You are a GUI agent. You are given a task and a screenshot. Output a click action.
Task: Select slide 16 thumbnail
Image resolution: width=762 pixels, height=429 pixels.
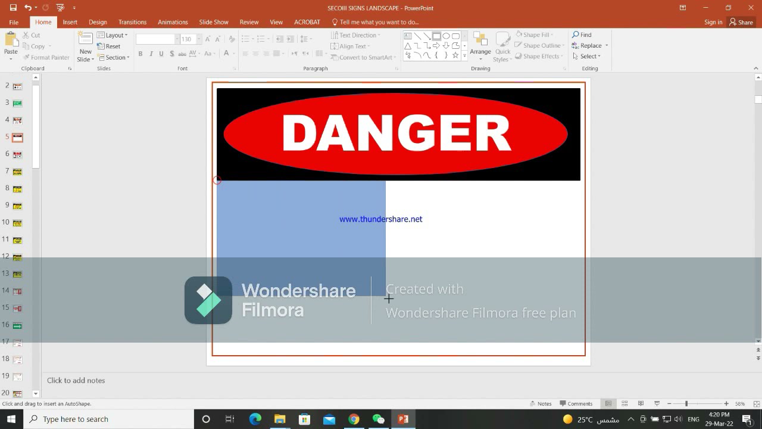17,325
